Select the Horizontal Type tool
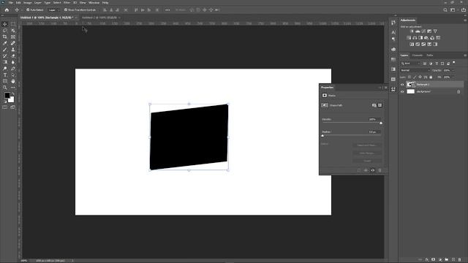Image resolution: width=468 pixels, height=263 pixels. pos(5,75)
